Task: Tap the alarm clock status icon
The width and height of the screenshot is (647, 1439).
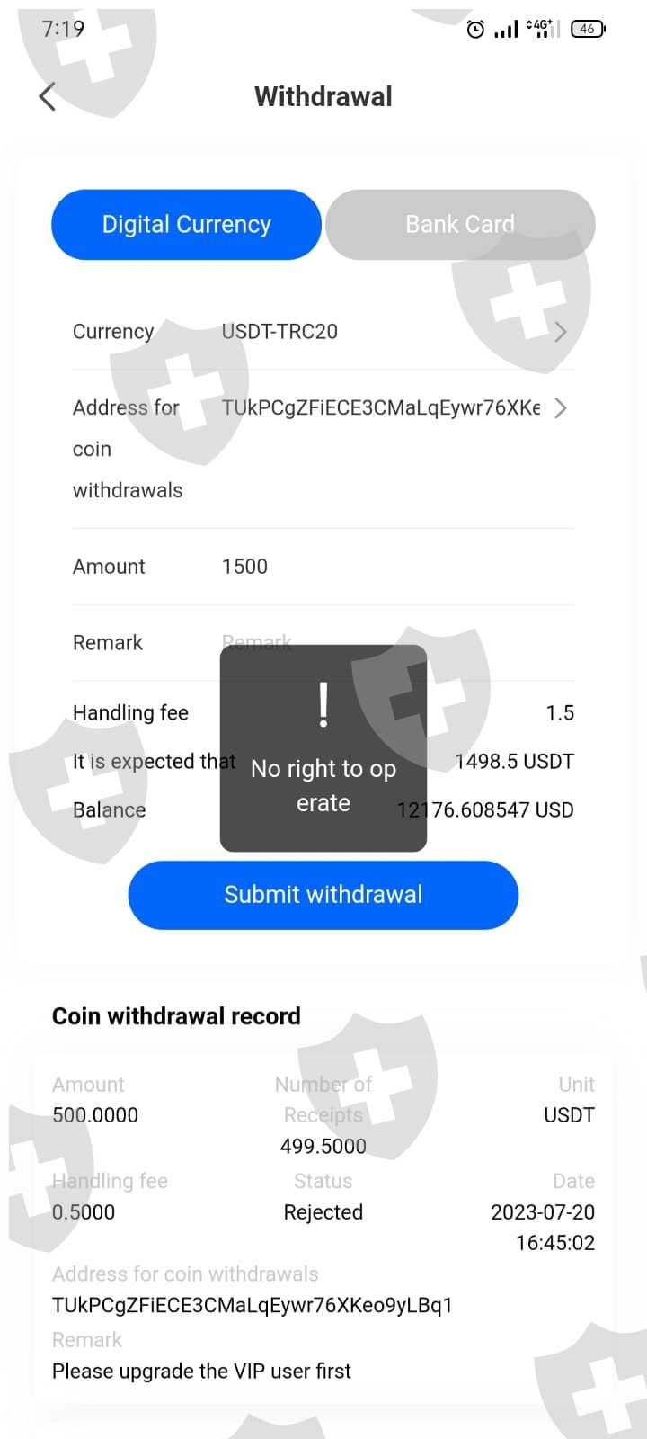Action: (x=475, y=30)
